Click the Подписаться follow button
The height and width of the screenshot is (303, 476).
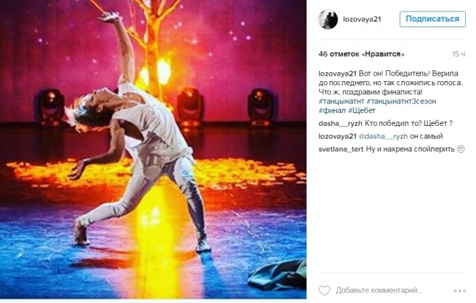click(433, 19)
